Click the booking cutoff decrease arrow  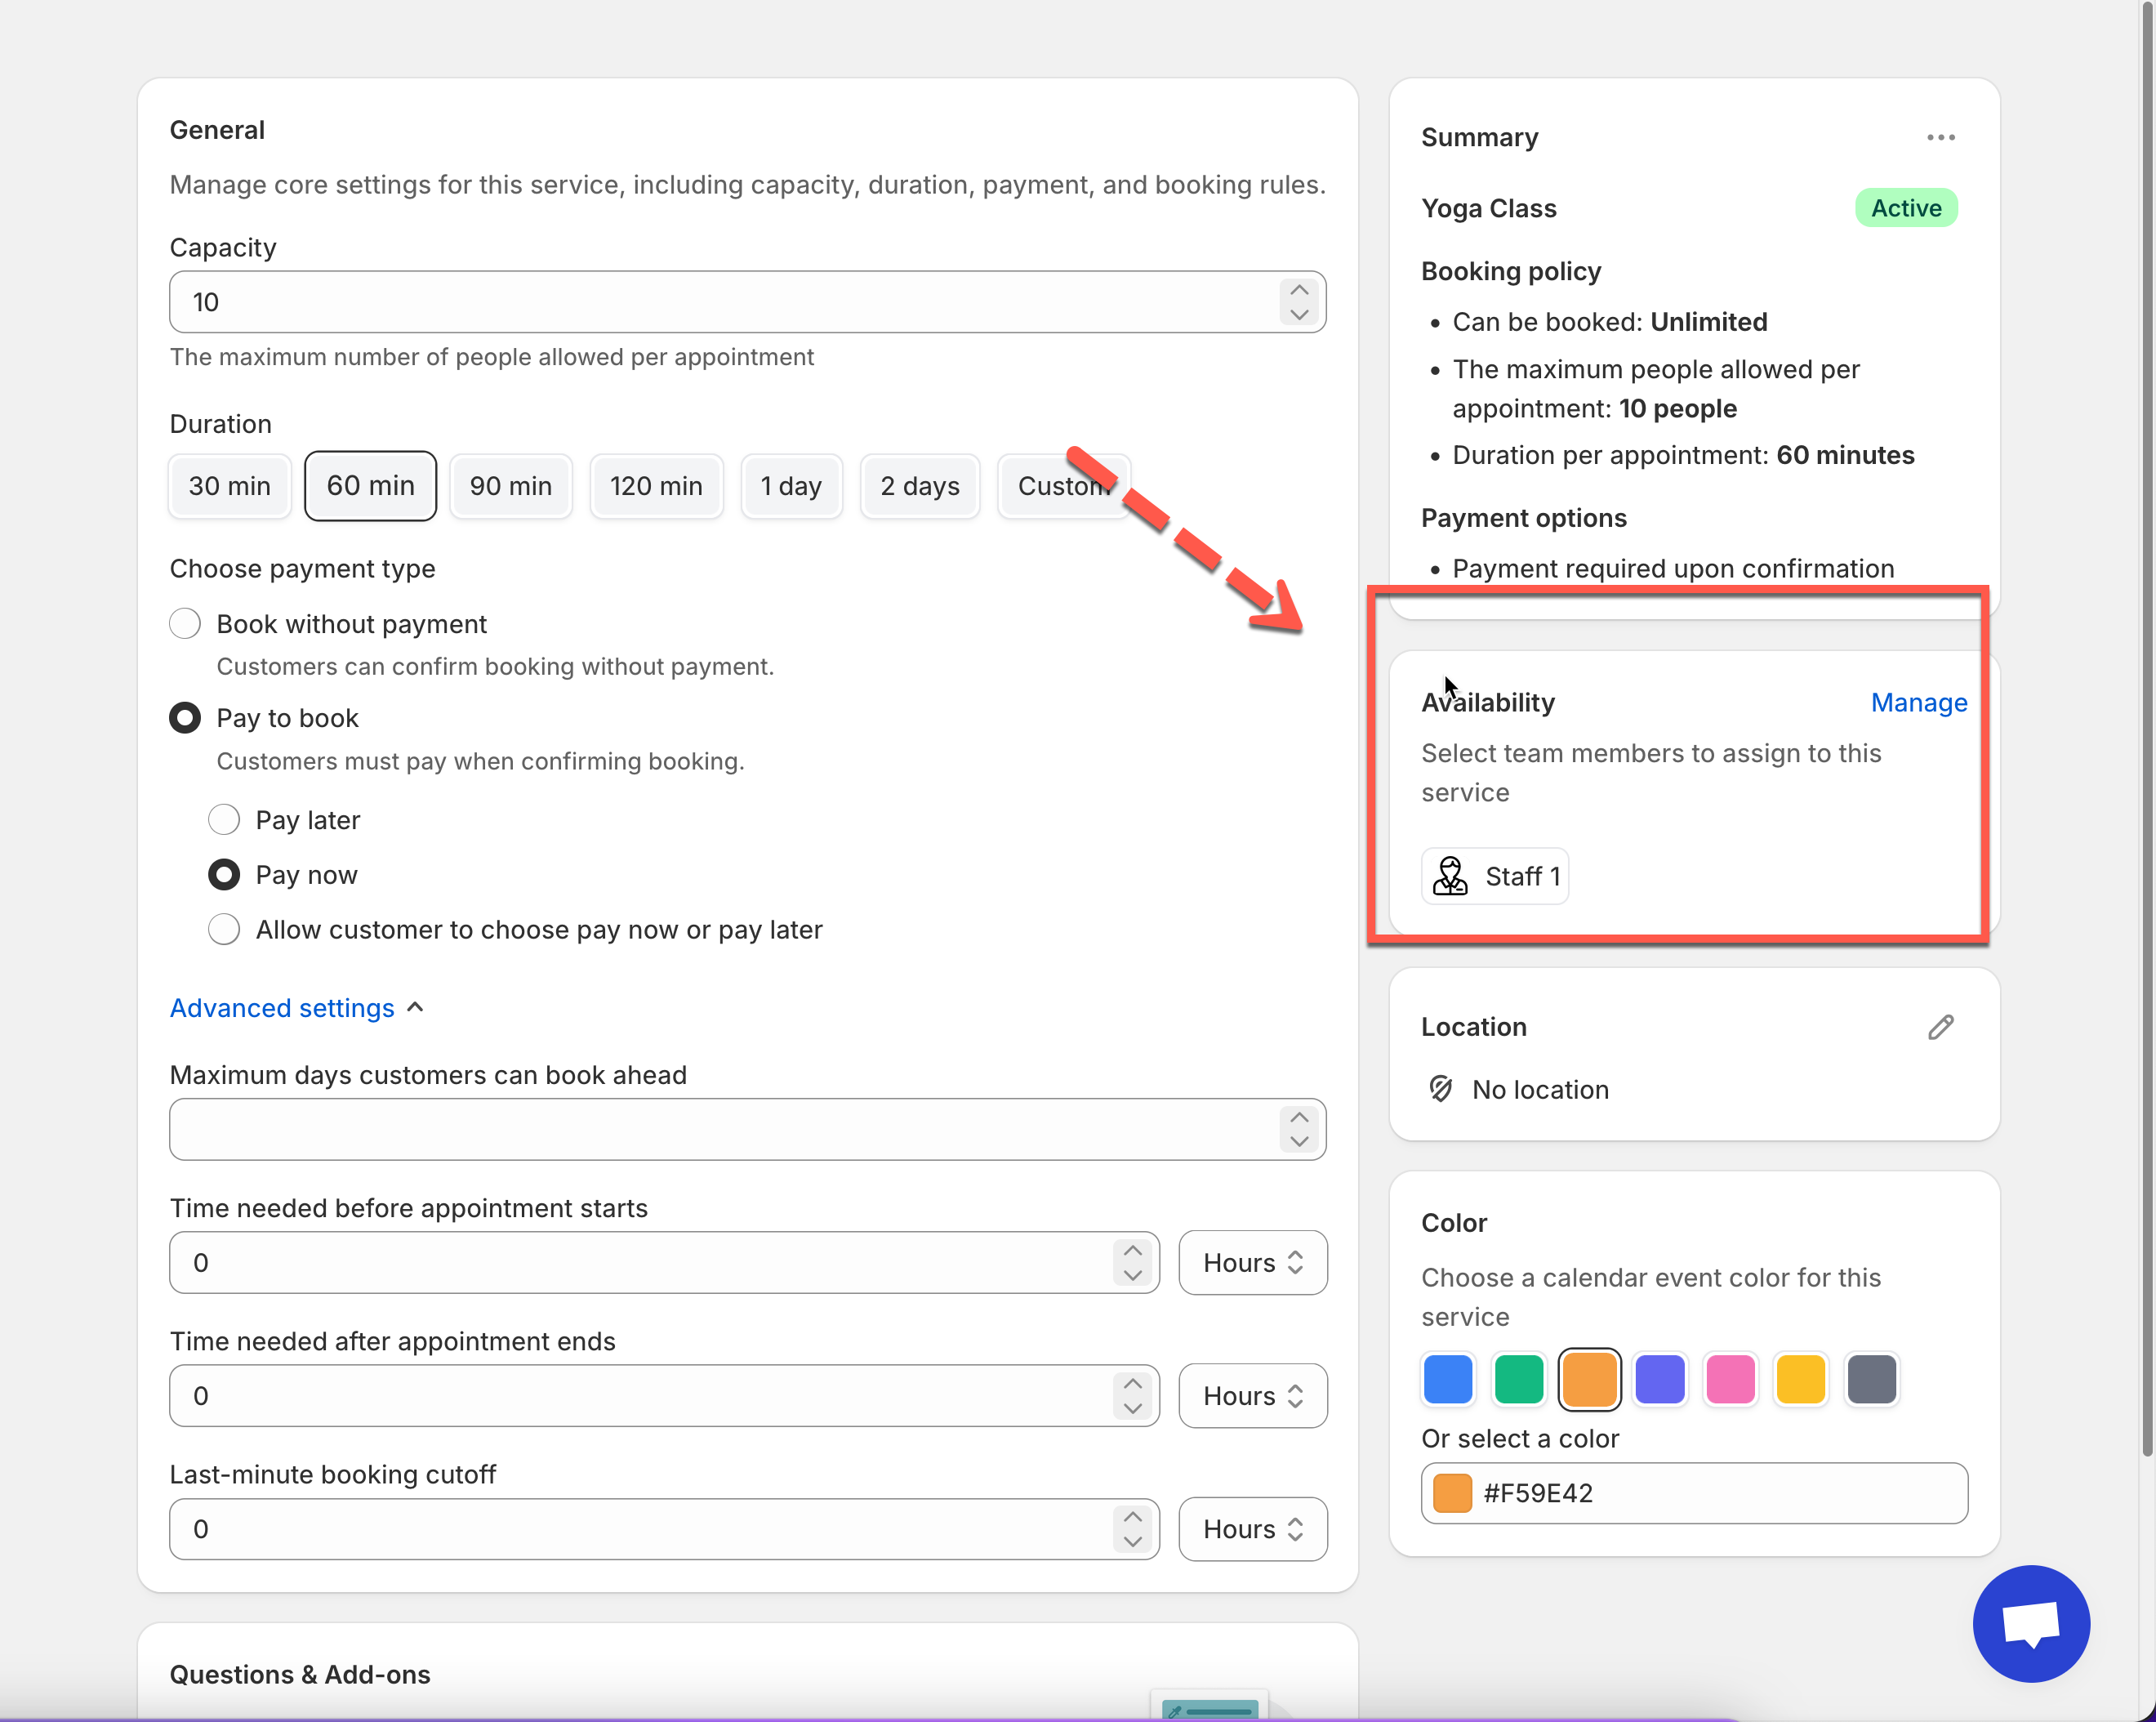[x=1132, y=1541]
